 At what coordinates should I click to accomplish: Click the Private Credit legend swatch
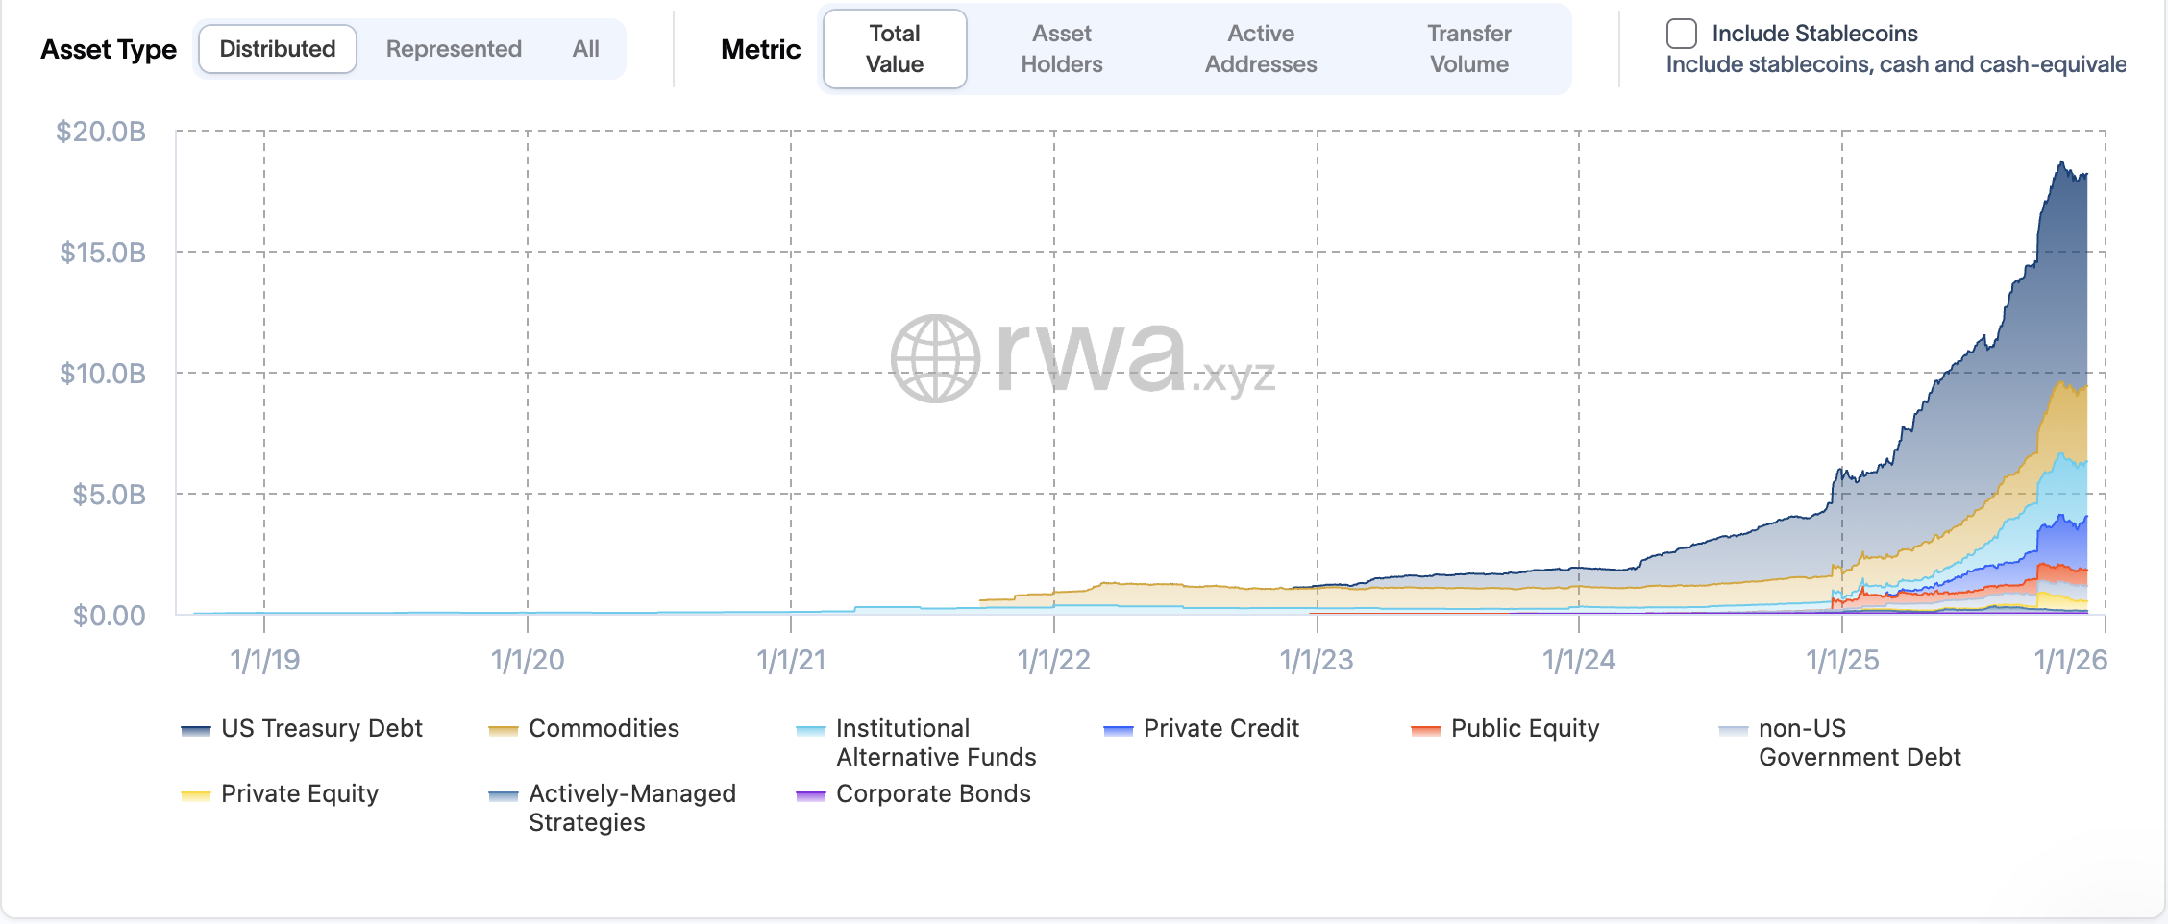pyautogui.click(x=1119, y=731)
